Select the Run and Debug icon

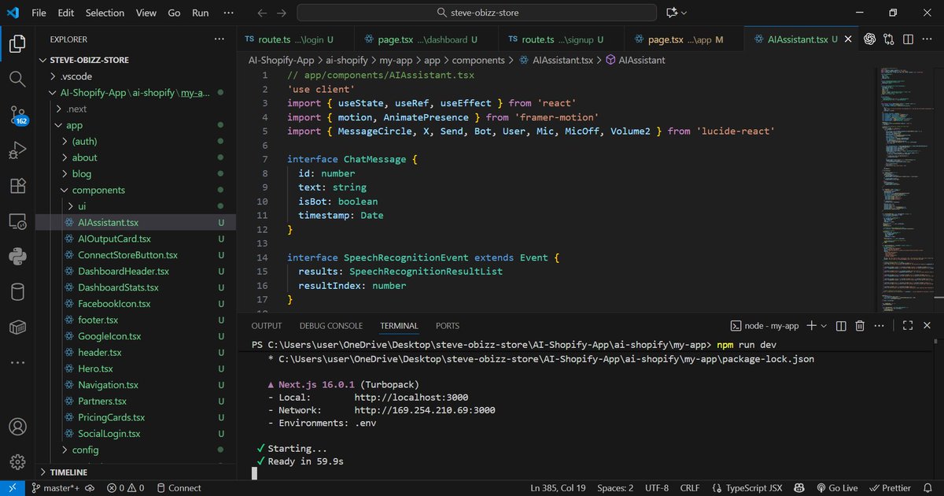pyautogui.click(x=17, y=150)
